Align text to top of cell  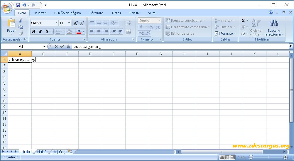(92, 23)
